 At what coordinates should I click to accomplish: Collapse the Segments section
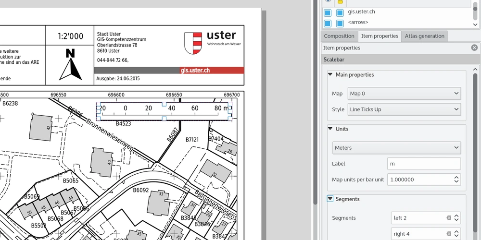point(330,199)
